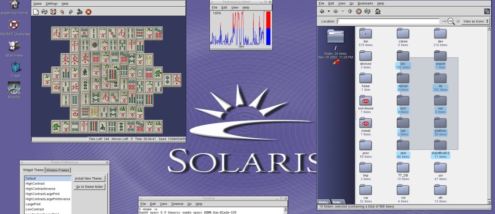This screenshot has height=214, width=495.
Task: Select the proc folder icon
Action: (x=366, y=145)
